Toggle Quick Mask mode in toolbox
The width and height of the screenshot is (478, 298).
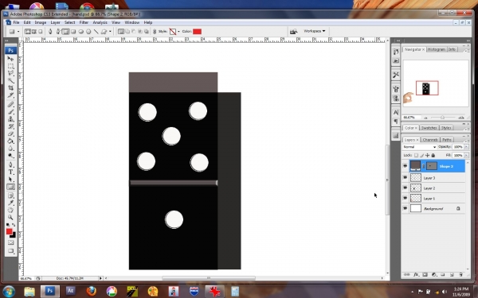[x=10, y=242]
